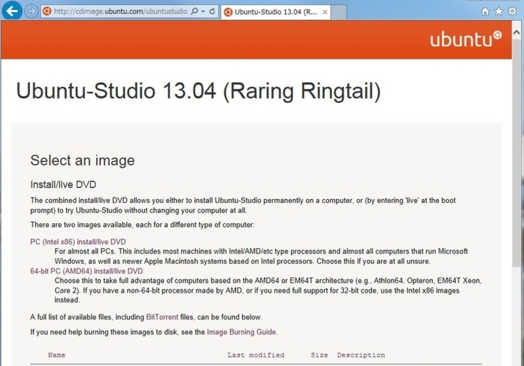
Task: Sort file list by Last modified column
Action: (x=256, y=355)
